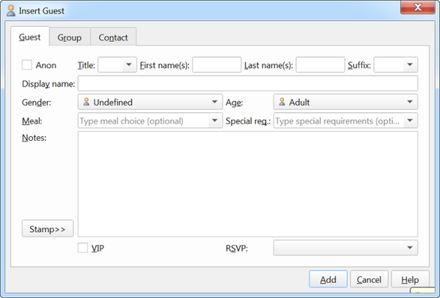440x298 pixels.
Task: Enable the VIP checkbox
Action: pos(83,248)
